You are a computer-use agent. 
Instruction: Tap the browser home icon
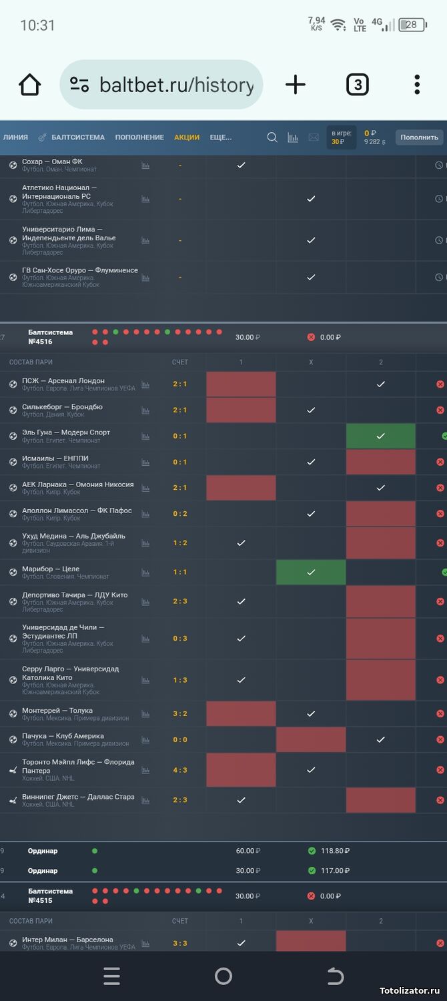coord(30,85)
